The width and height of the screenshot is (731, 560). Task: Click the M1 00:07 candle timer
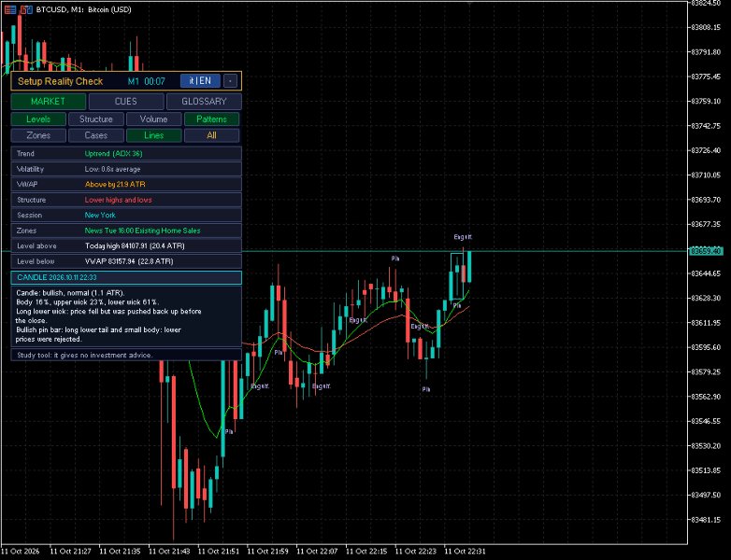click(x=147, y=81)
